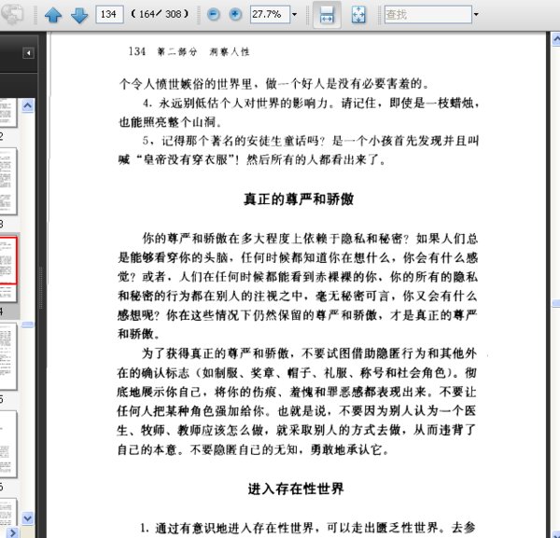Click the 查找 search box
This screenshot has height=538, width=560.
tap(427, 14)
